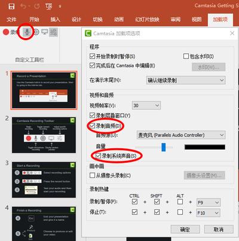
Task: Toggle the microphone audio recording icon
Action: tap(27, 32)
